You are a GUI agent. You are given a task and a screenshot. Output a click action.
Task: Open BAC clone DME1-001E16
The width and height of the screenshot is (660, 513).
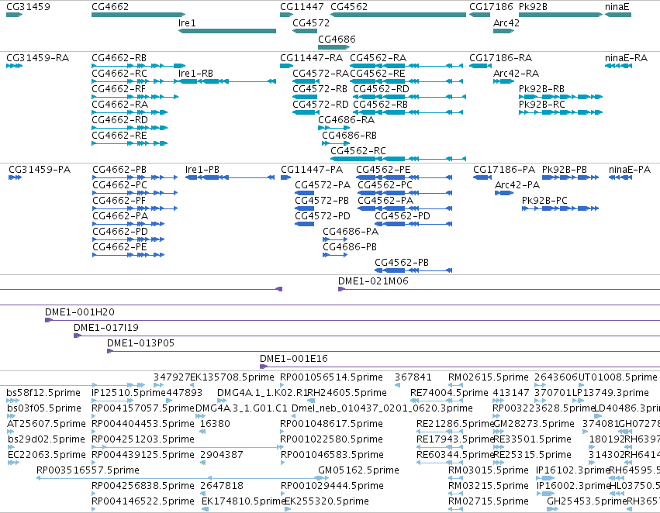[294, 359]
